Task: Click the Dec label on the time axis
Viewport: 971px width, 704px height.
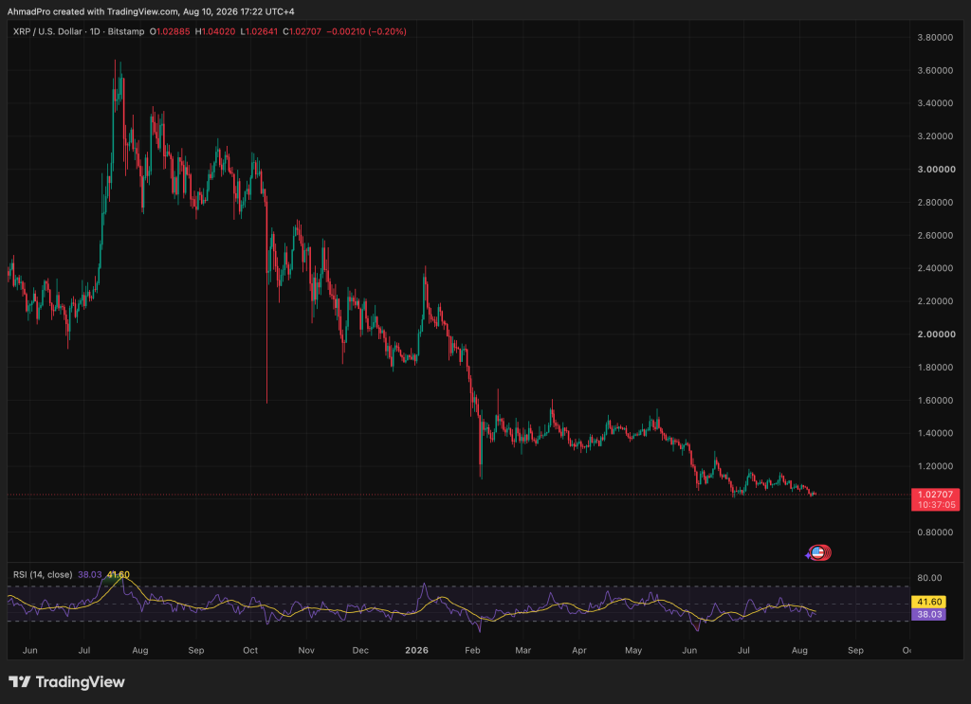Action: tap(360, 650)
